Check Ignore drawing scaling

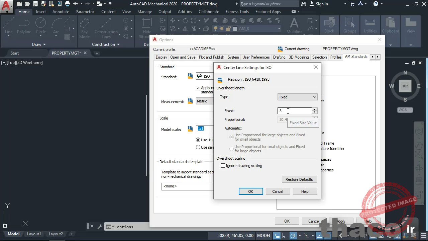tap(223, 165)
